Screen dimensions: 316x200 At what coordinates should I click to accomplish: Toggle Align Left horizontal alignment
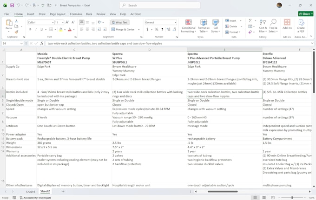pyautogui.click(x=82, y=29)
